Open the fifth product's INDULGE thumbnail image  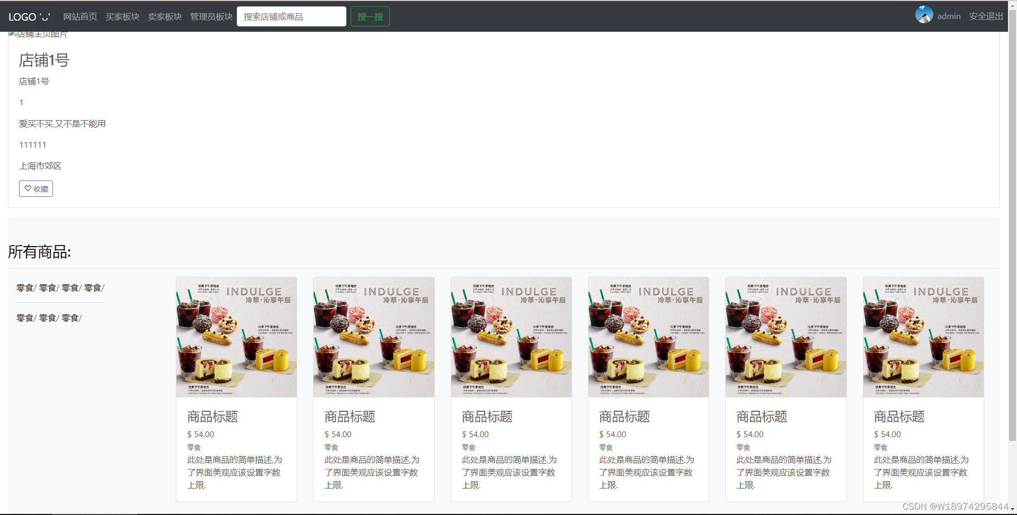coord(786,337)
